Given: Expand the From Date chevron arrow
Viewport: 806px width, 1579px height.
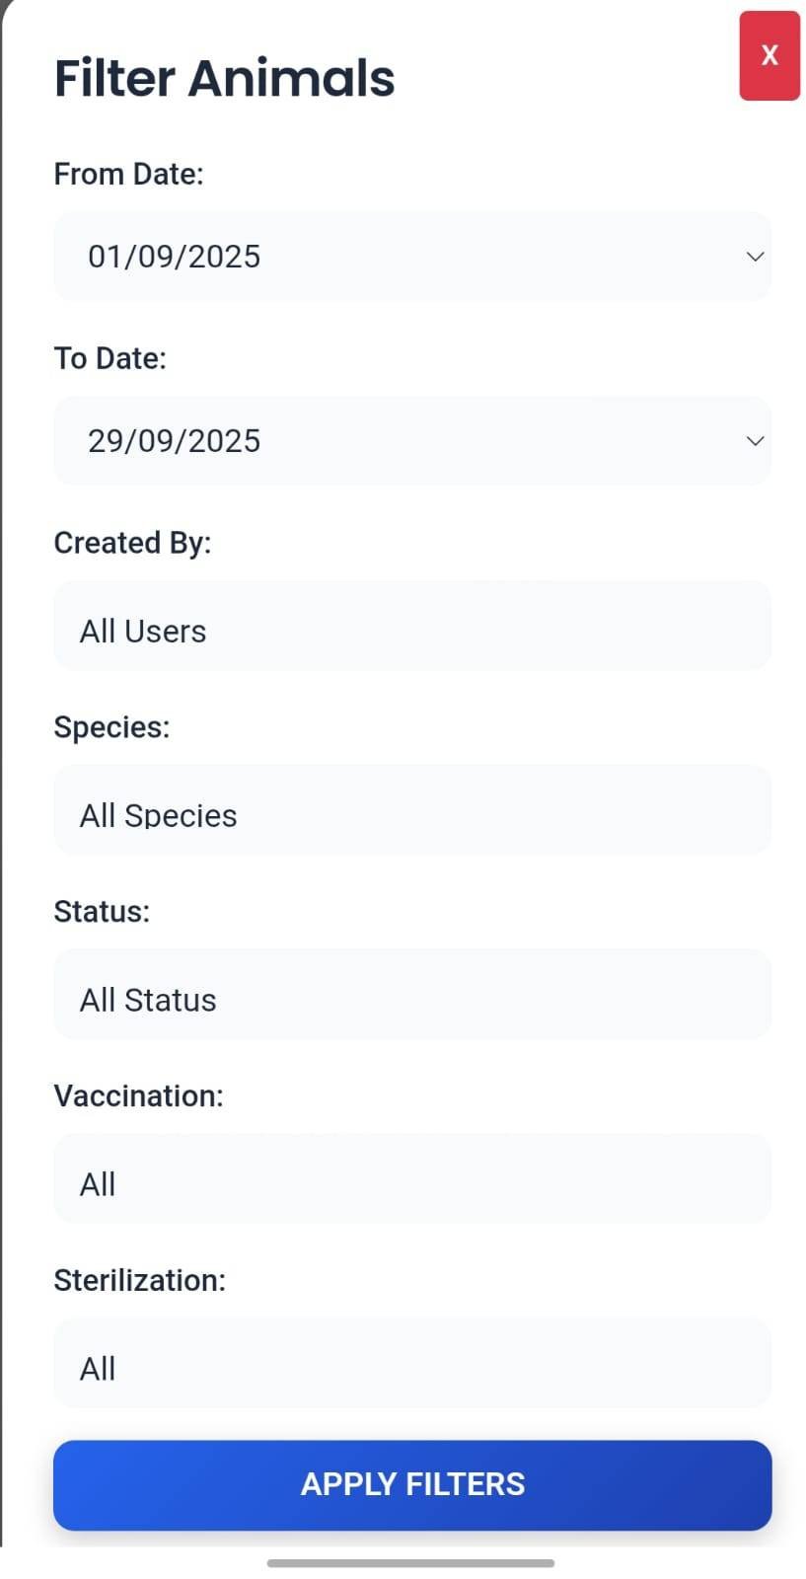Looking at the screenshot, I should point(754,256).
